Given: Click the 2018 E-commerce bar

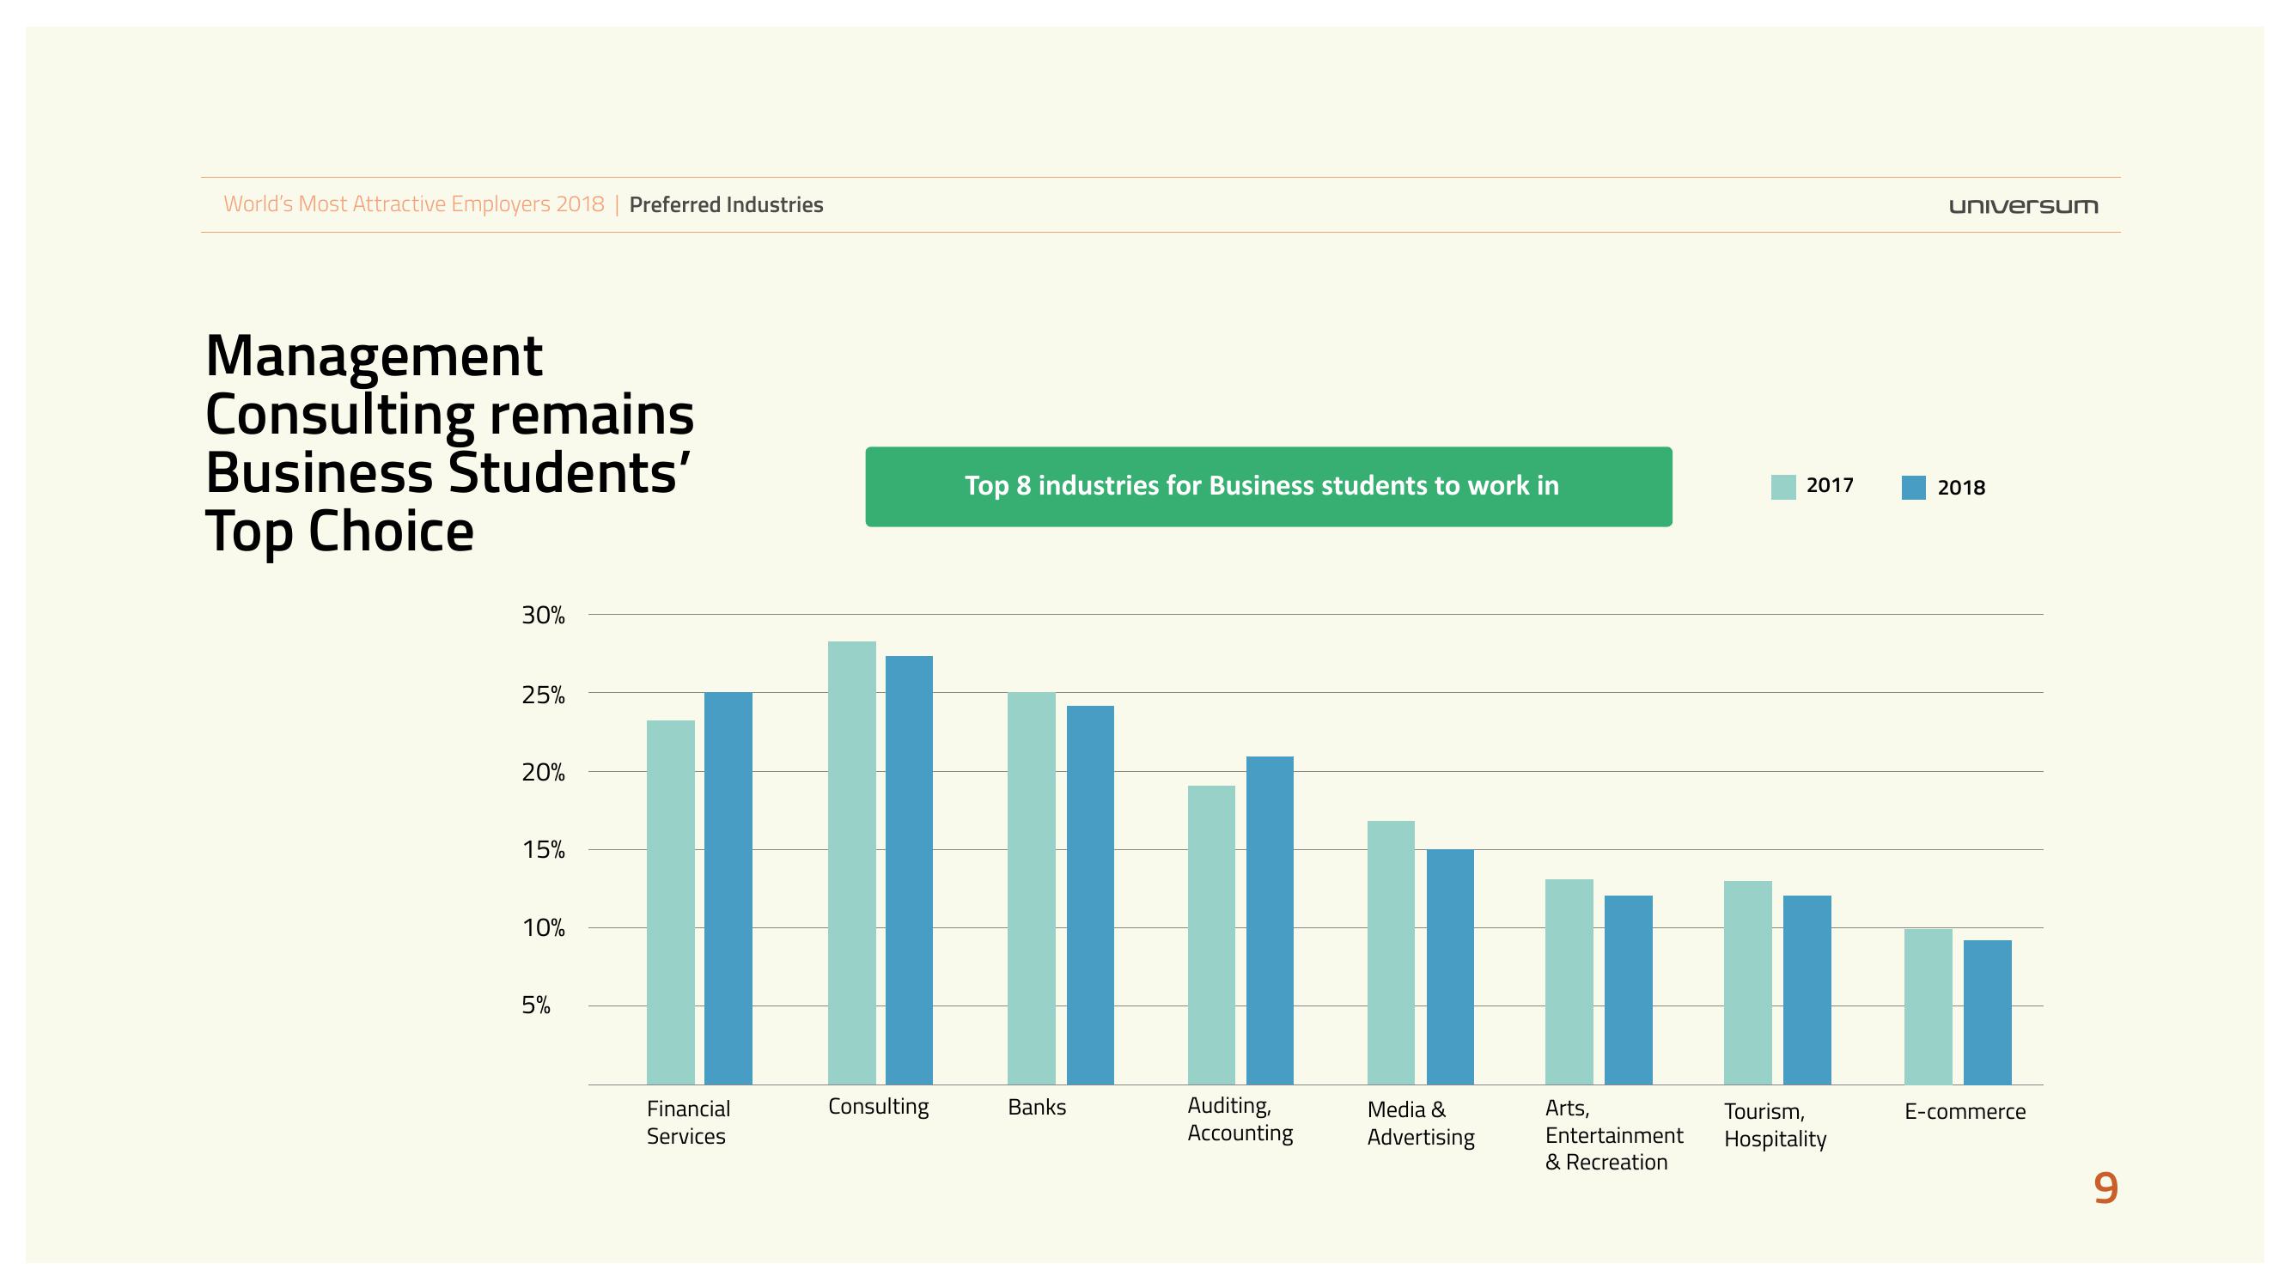Looking at the screenshot, I should pyautogui.click(x=1987, y=1012).
